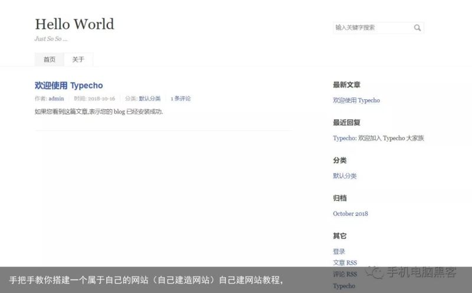This screenshot has height=293, width=472.
Task: Focus the keyword search input field
Action: [x=378, y=28]
